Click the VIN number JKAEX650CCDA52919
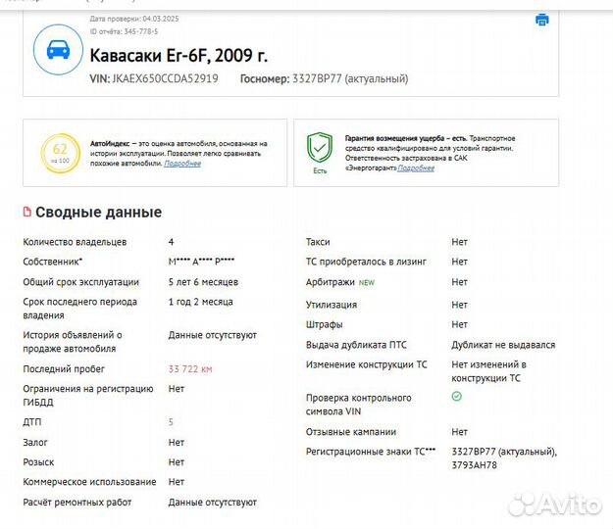The height and width of the screenshot is (529, 613). click(166, 79)
